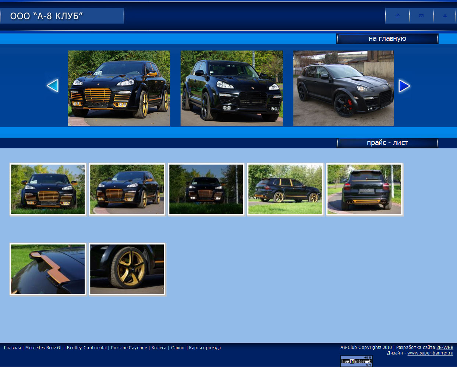Image resolution: width=457 pixels, height=367 pixels.
Task: Open the gold wheel close-up thumbnail
Action: click(x=127, y=269)
